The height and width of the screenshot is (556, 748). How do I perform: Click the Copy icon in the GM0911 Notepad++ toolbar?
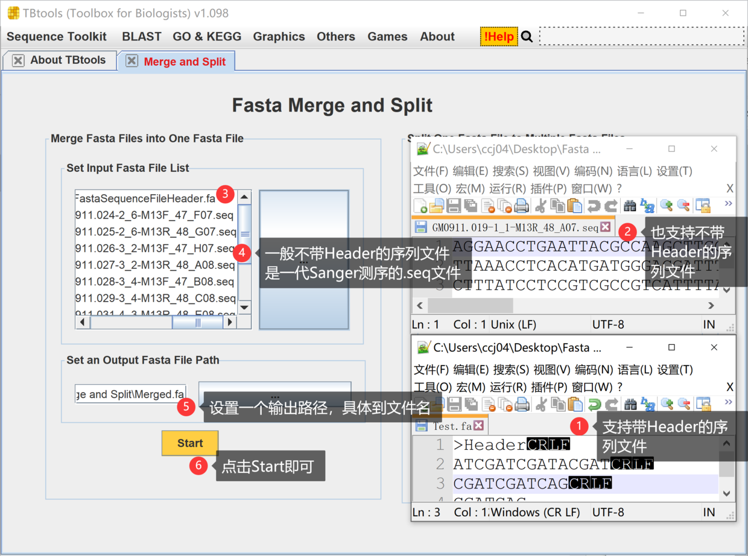(558, 206)
